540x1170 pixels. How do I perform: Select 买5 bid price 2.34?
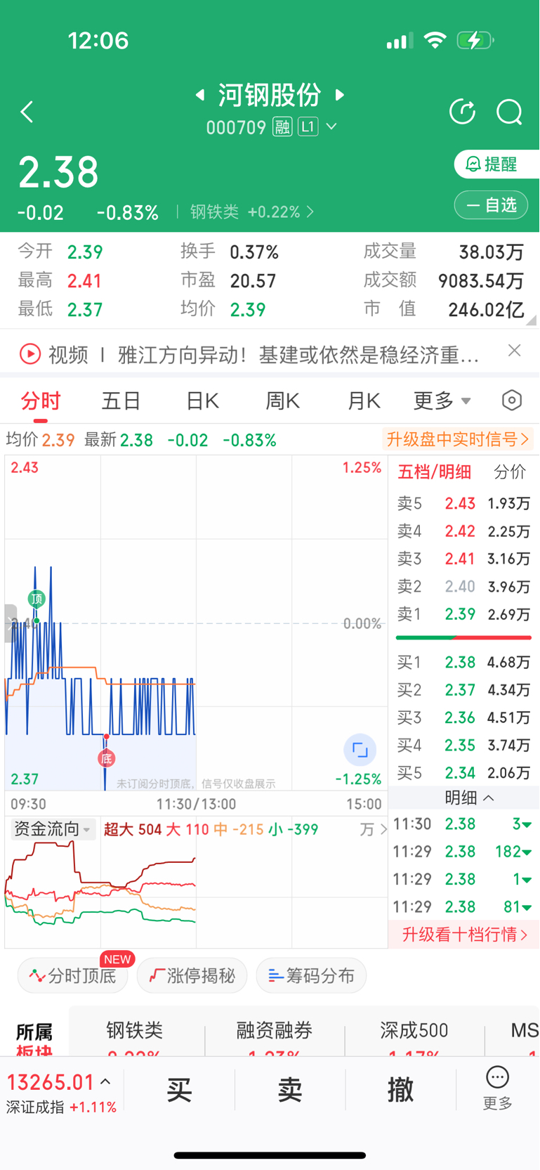[x=463, y=773]
